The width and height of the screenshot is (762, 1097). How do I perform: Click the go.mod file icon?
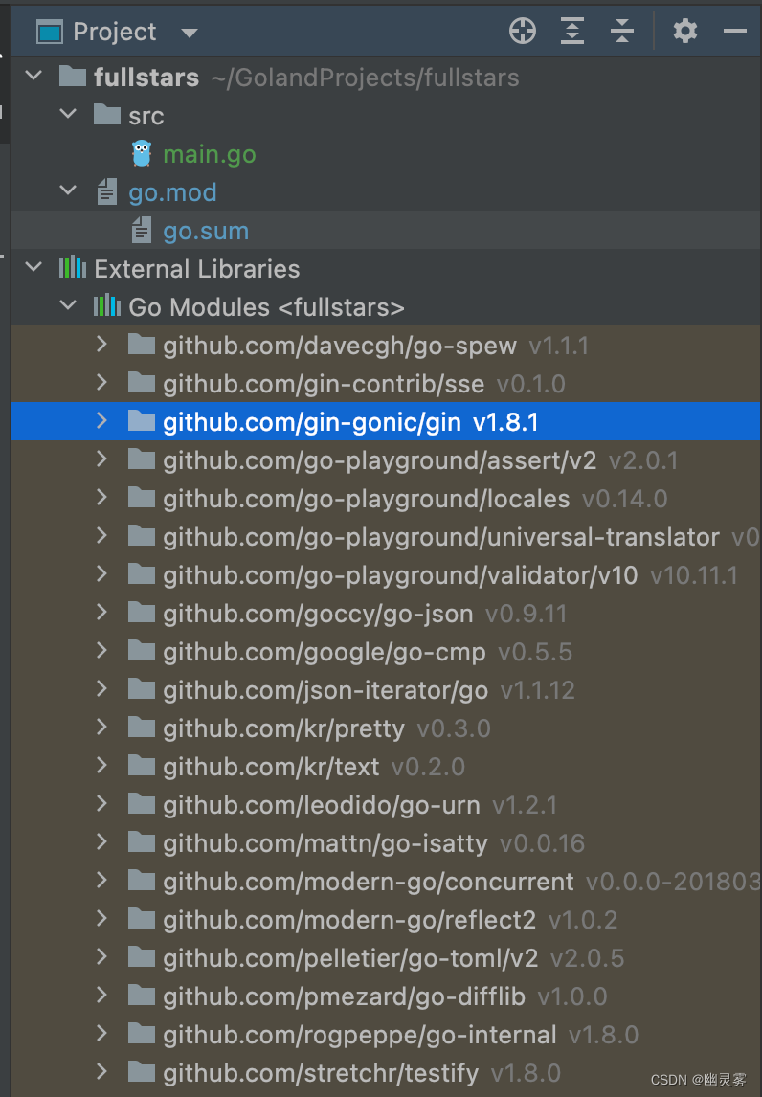(x=106, y=191)
